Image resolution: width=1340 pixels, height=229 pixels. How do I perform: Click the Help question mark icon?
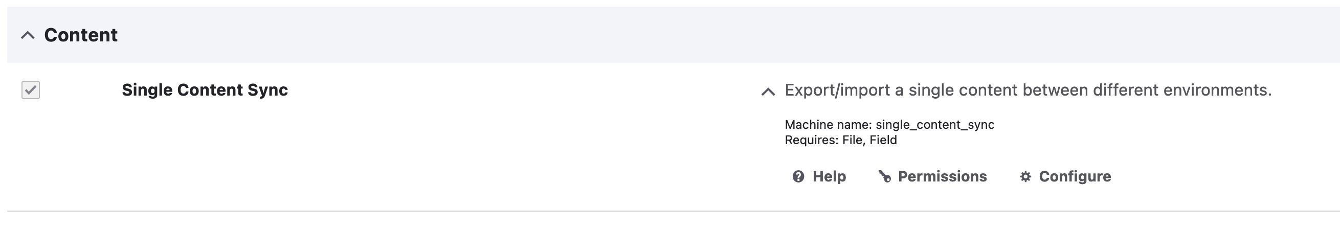798,177
